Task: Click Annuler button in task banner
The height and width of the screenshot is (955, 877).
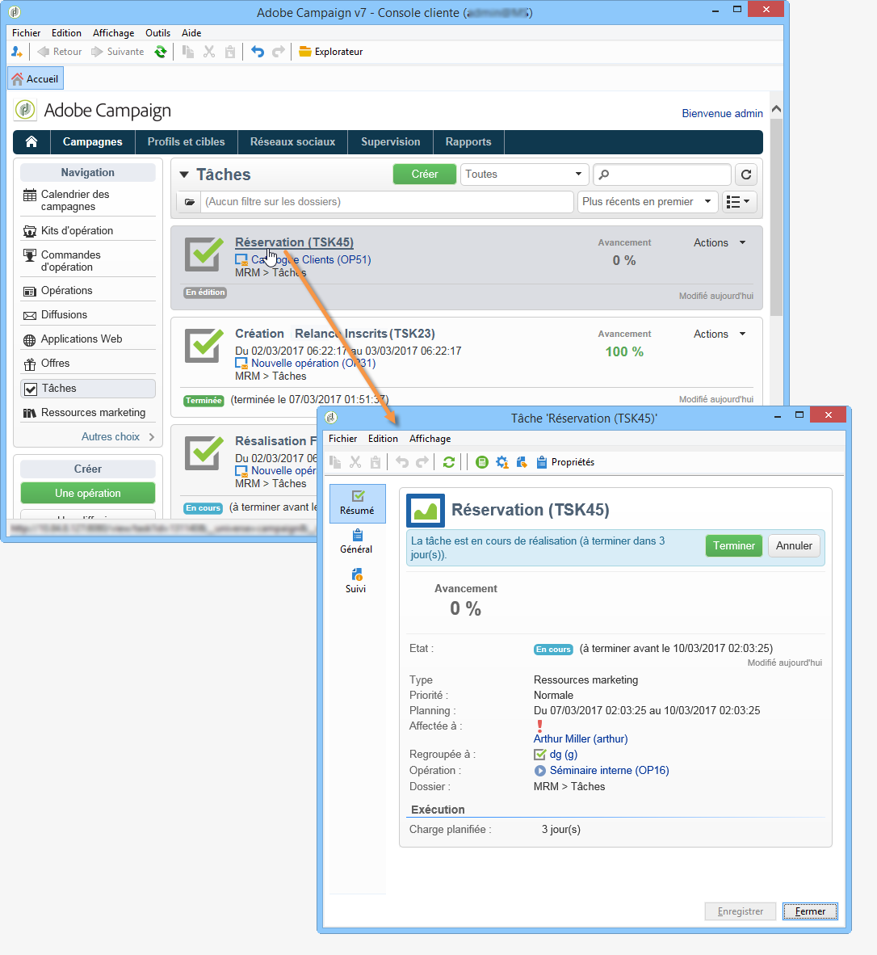Action: tap(794, 545)
